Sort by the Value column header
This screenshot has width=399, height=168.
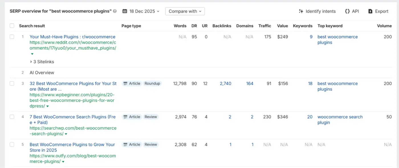tap(282, 26)
